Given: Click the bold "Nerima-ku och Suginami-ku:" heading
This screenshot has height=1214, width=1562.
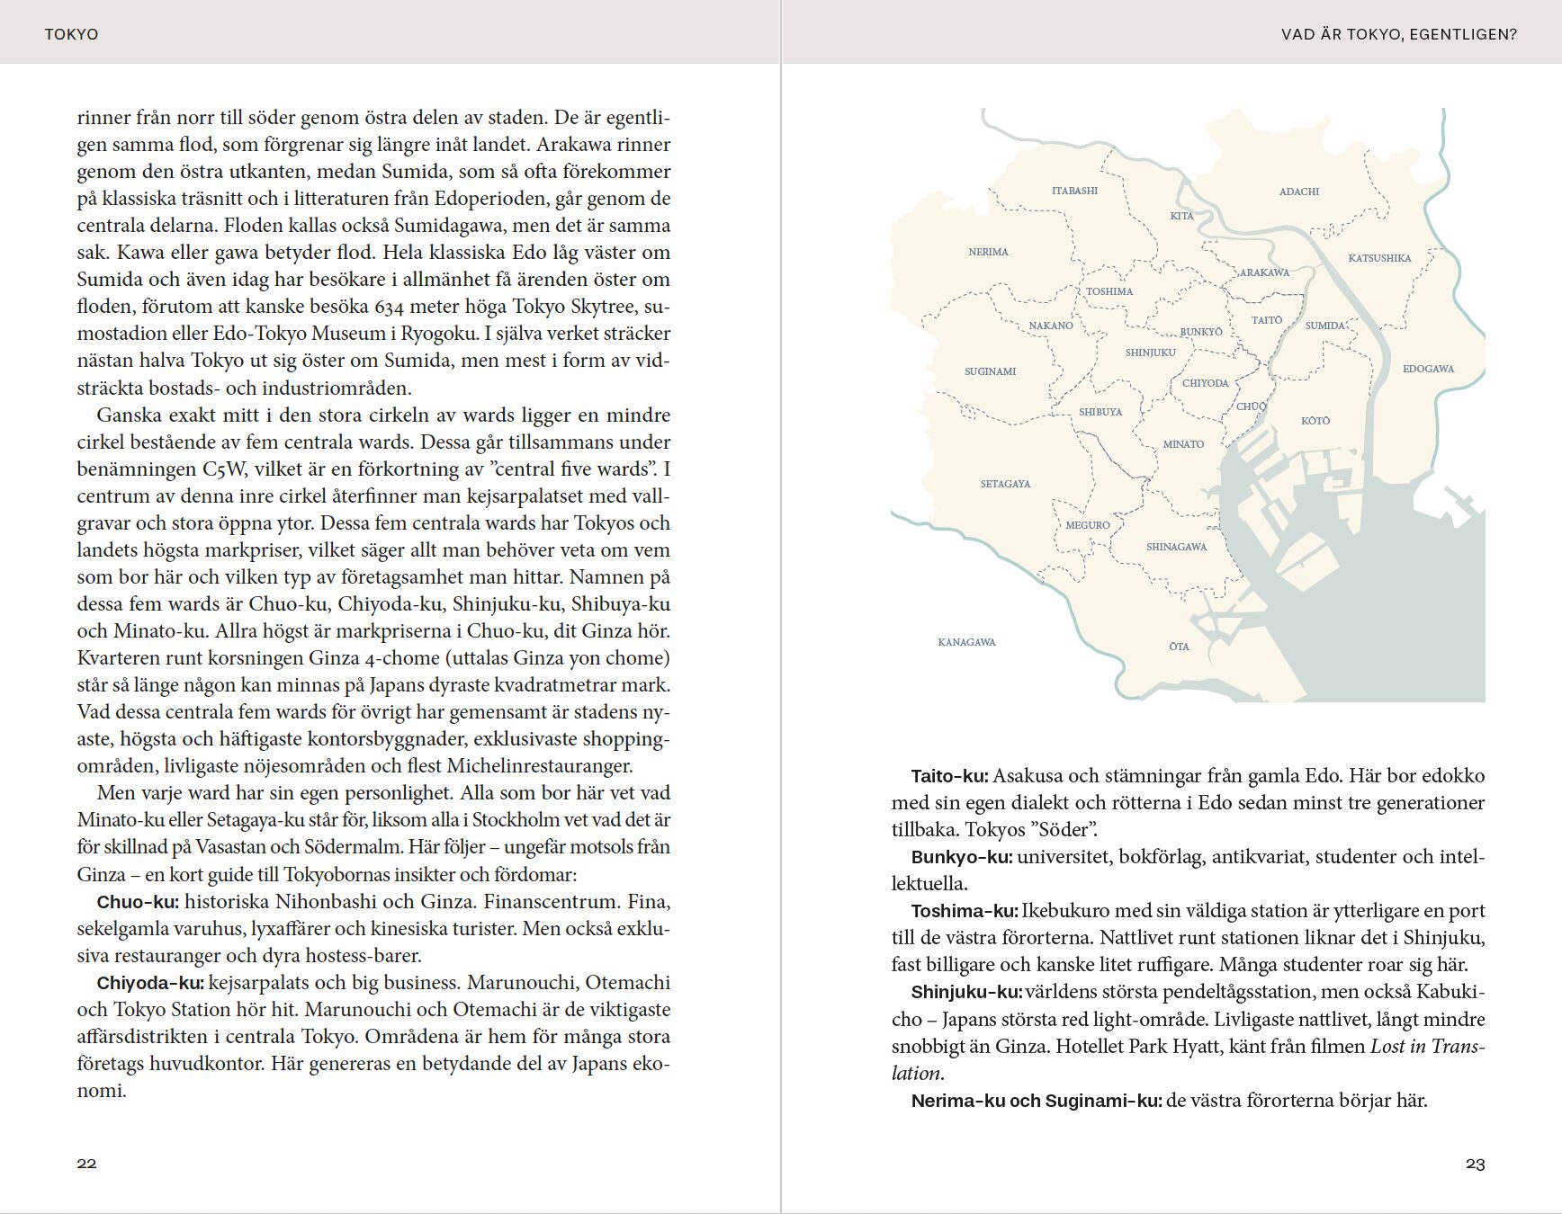Looking at the screenshot, I should point(1036,1101).
